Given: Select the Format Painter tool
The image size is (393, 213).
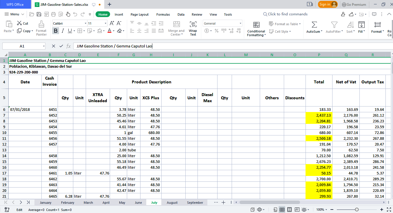Looking at the screenshot, I should pos(41,28).
